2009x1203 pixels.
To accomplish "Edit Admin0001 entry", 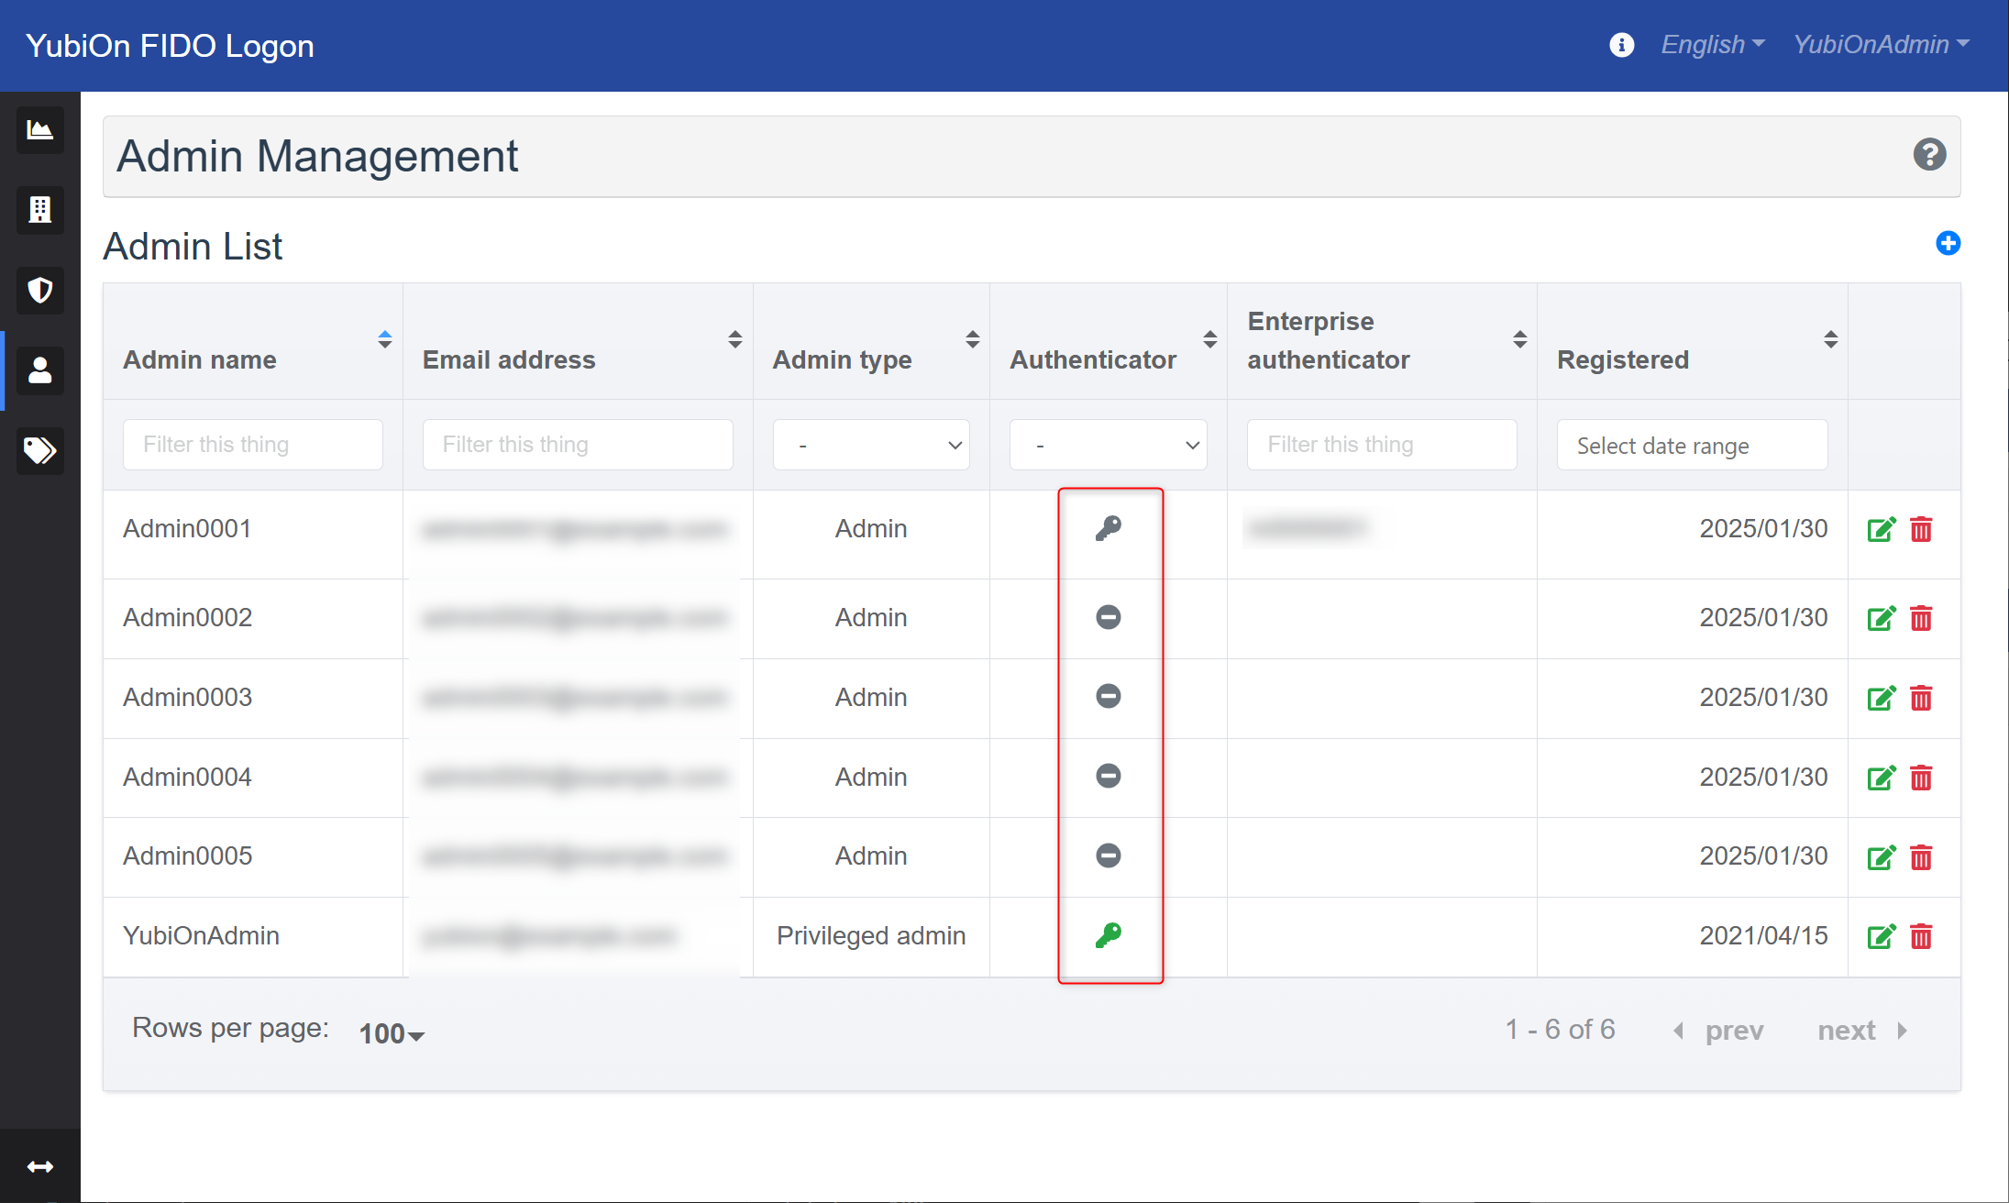I will (x=1881, y=529).
